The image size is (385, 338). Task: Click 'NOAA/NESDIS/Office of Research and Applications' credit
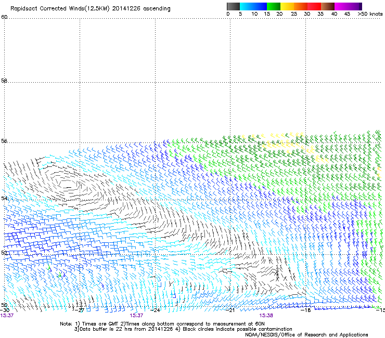[x=306, y=335]
